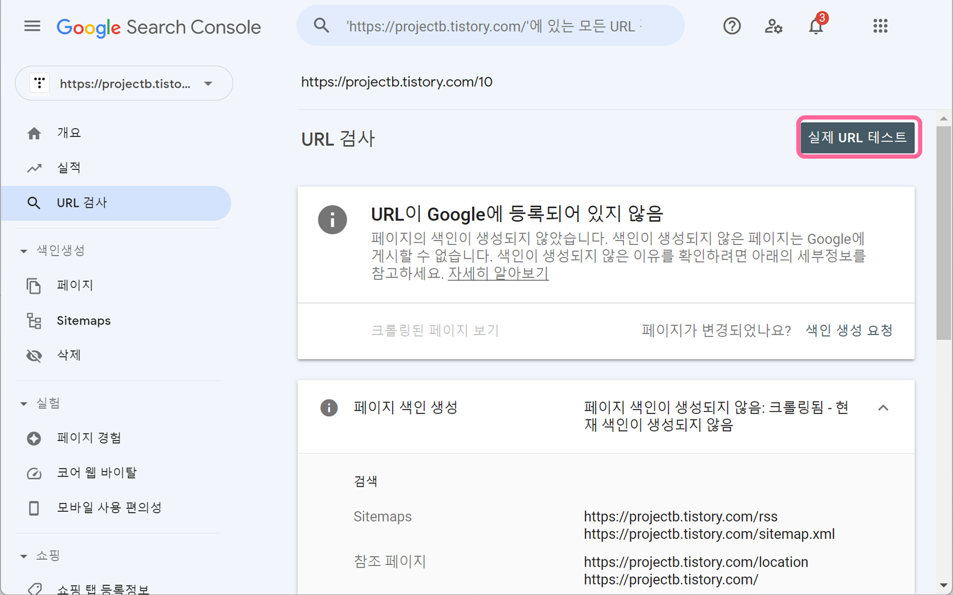
Task: Click the inspected URL projectb.tistory.com/10
Action: [397, 82]
